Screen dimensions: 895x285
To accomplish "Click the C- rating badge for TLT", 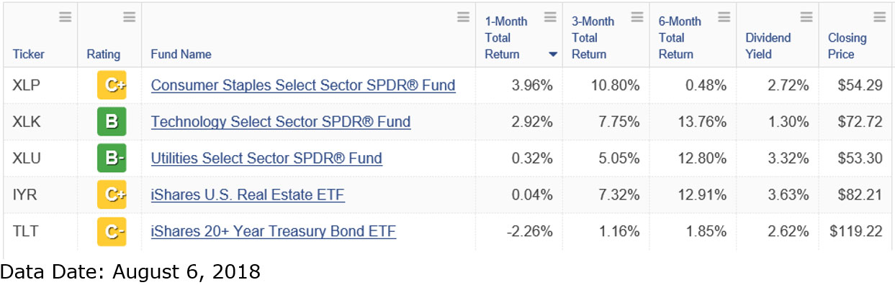I will point(112,231).
